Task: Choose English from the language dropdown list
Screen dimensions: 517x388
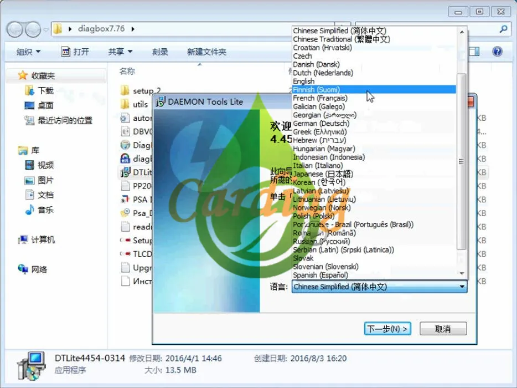Action: pyautogui.click(x=374, y=81)
